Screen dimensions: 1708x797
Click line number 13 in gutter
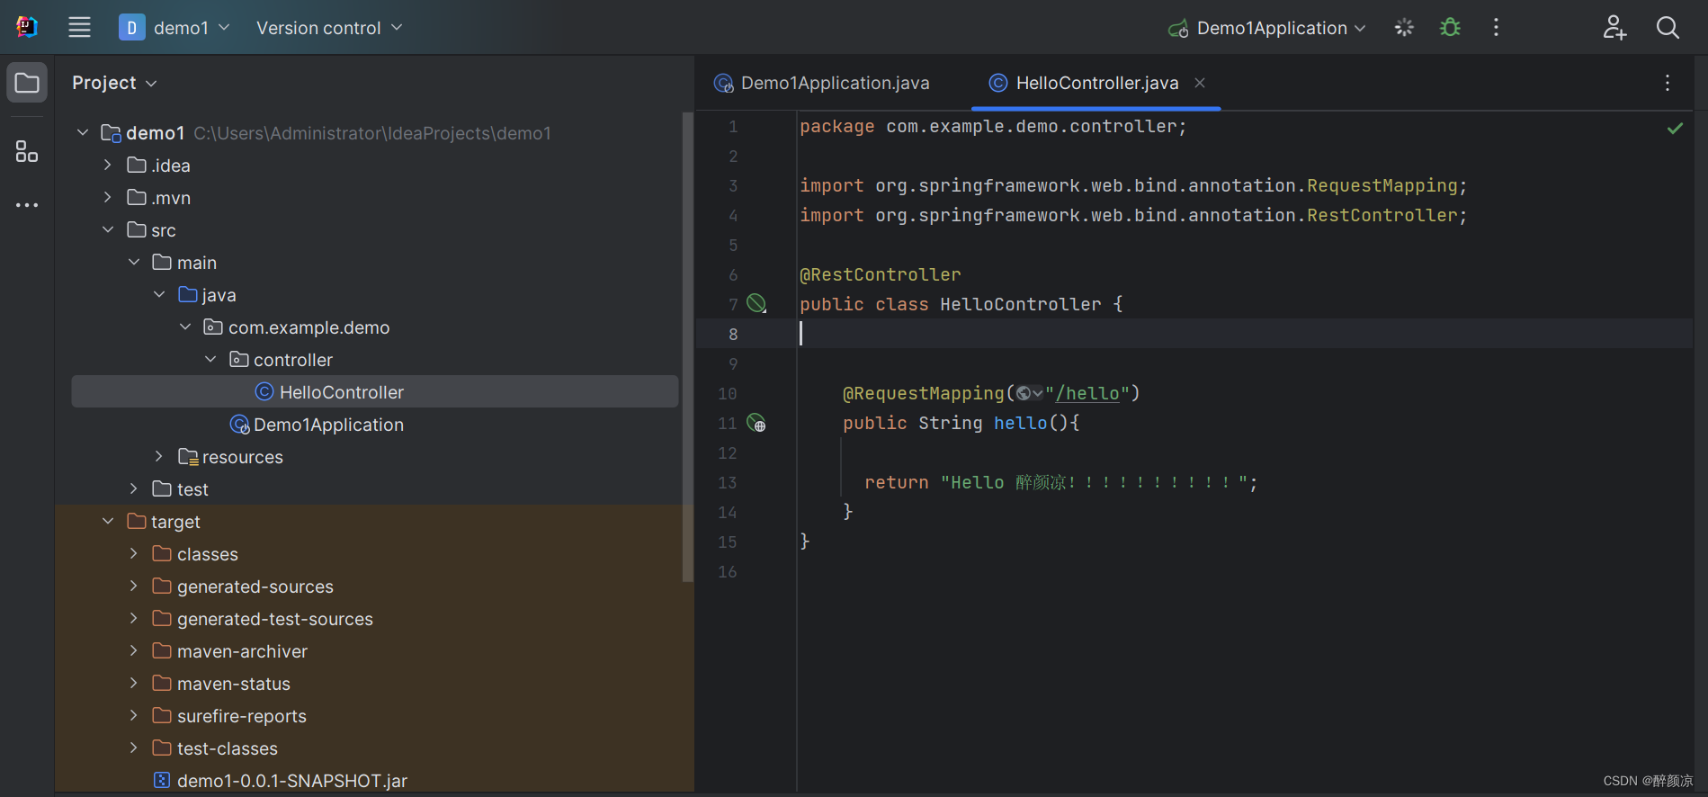727,482
